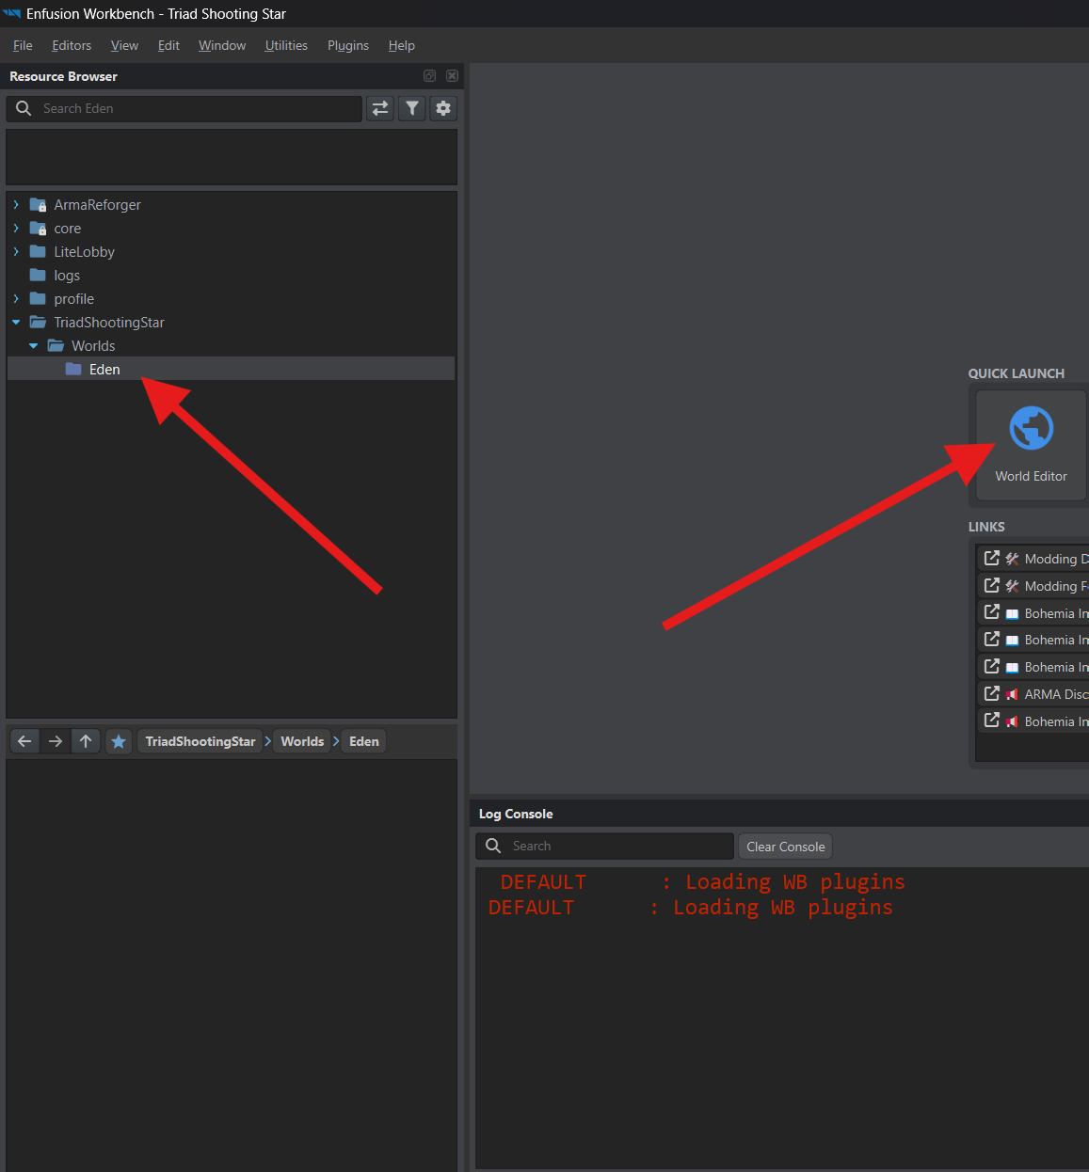Open the Editors menu
The width and height of the screenshot is (1089, 1172).
click(72, 45)
